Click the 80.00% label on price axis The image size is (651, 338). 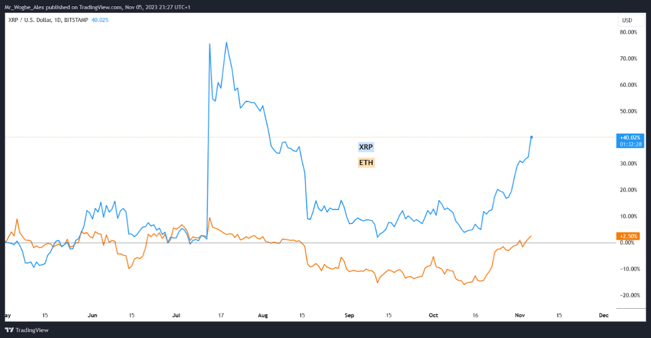click(x=628, y=32)
